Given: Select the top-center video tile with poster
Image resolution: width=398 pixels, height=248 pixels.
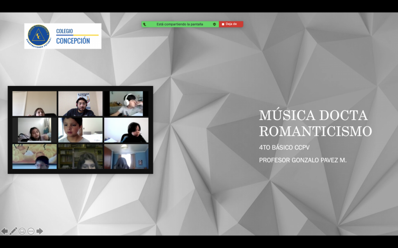Looking at the screenshot, I should tap(80, 104).
